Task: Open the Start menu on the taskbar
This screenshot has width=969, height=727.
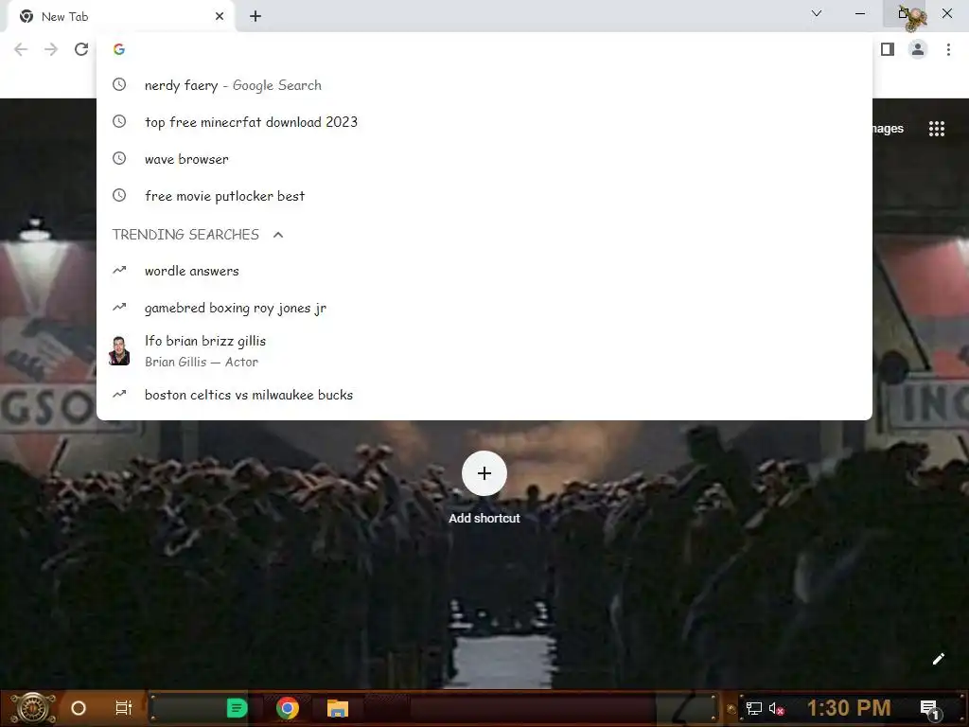Action: pyautogui.click(x=32, y=708)
